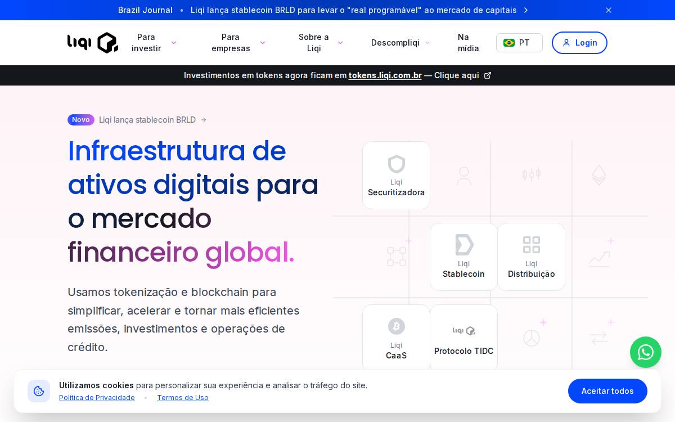Image resolution: width=675 pixels, height=422 pixels.
Task: Click the cookie icon in the consent banner
Action: tap(39, 391)
